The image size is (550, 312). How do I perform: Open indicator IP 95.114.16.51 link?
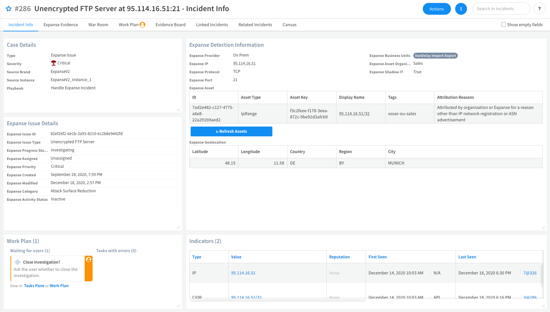click(x=243, y=273)
